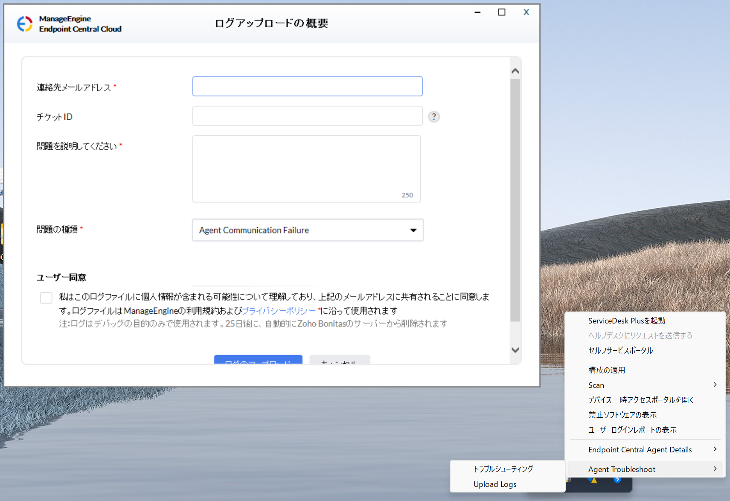Image resolution: width=730 pixels, height=501 pixels.
Task: Select ServiceDesk Plusを起動 from the tray menu
Action: coord(645,320)
